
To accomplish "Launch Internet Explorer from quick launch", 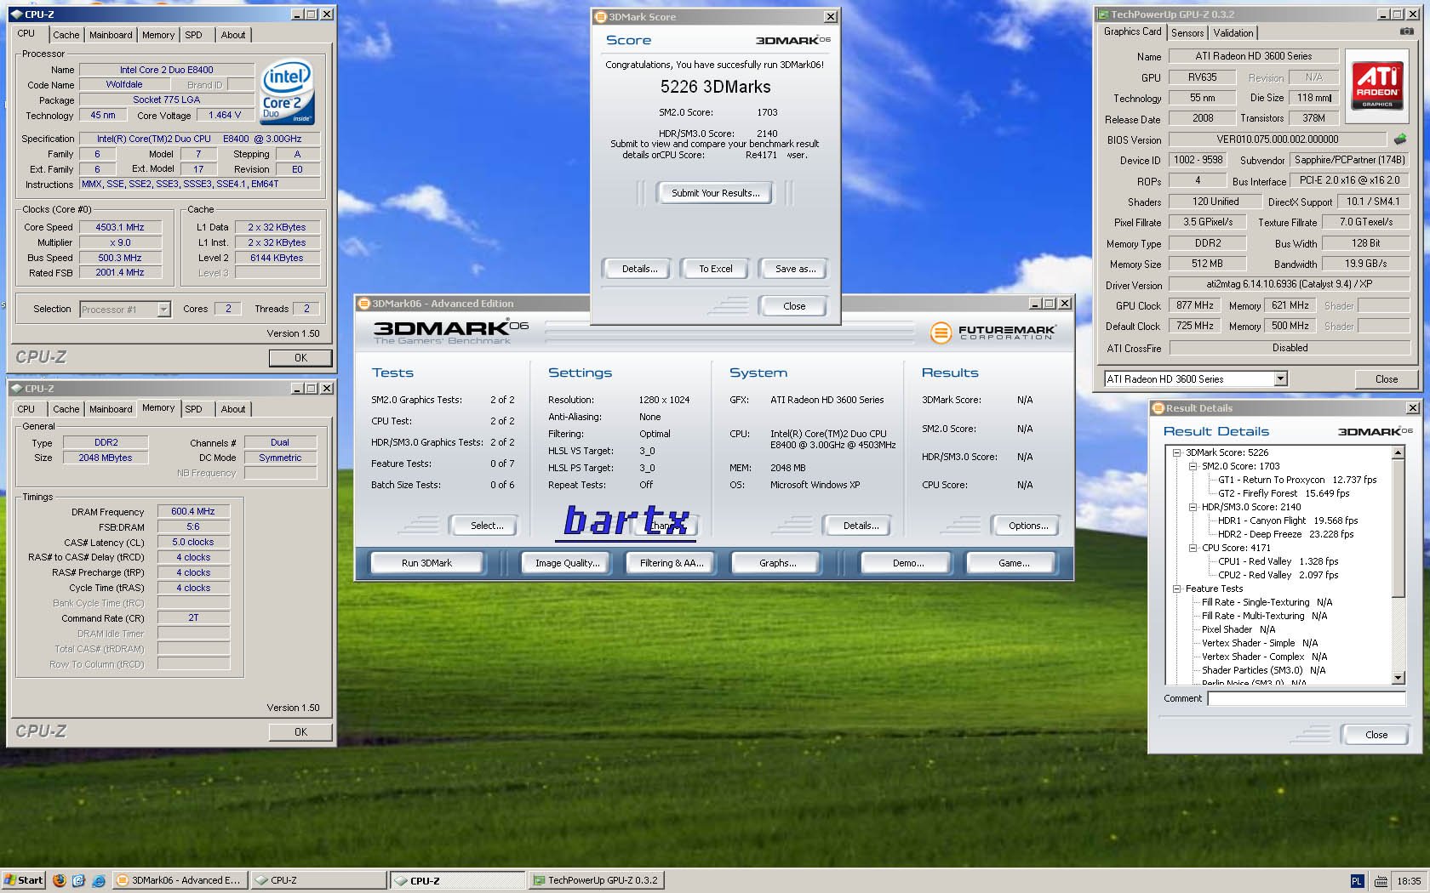I will (99, 880).
